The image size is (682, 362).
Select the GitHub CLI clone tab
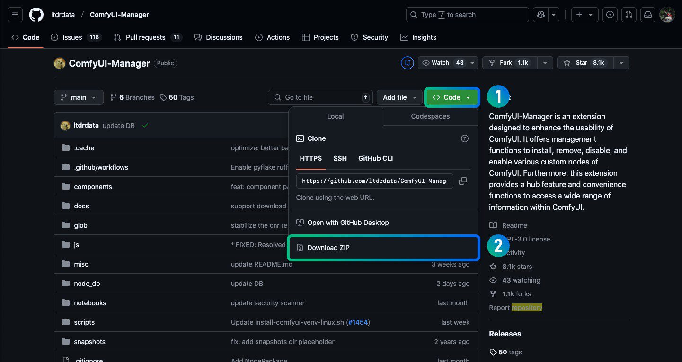(x=376, y=158)
